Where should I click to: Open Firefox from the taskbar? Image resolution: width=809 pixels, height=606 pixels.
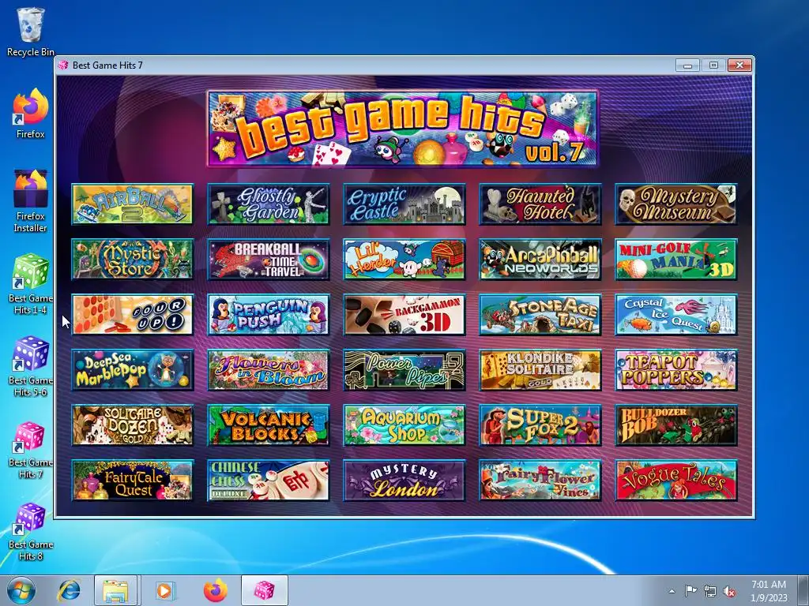tap(215, 590)
